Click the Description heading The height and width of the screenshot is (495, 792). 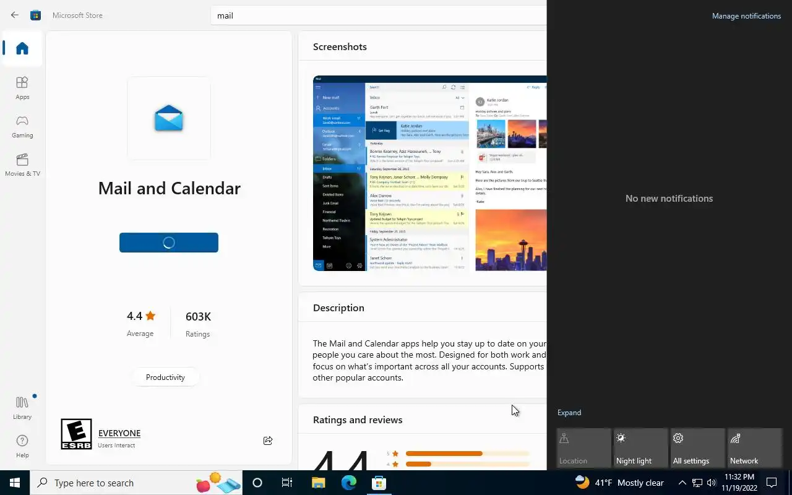pyautogui.click(x=338, y=308)
